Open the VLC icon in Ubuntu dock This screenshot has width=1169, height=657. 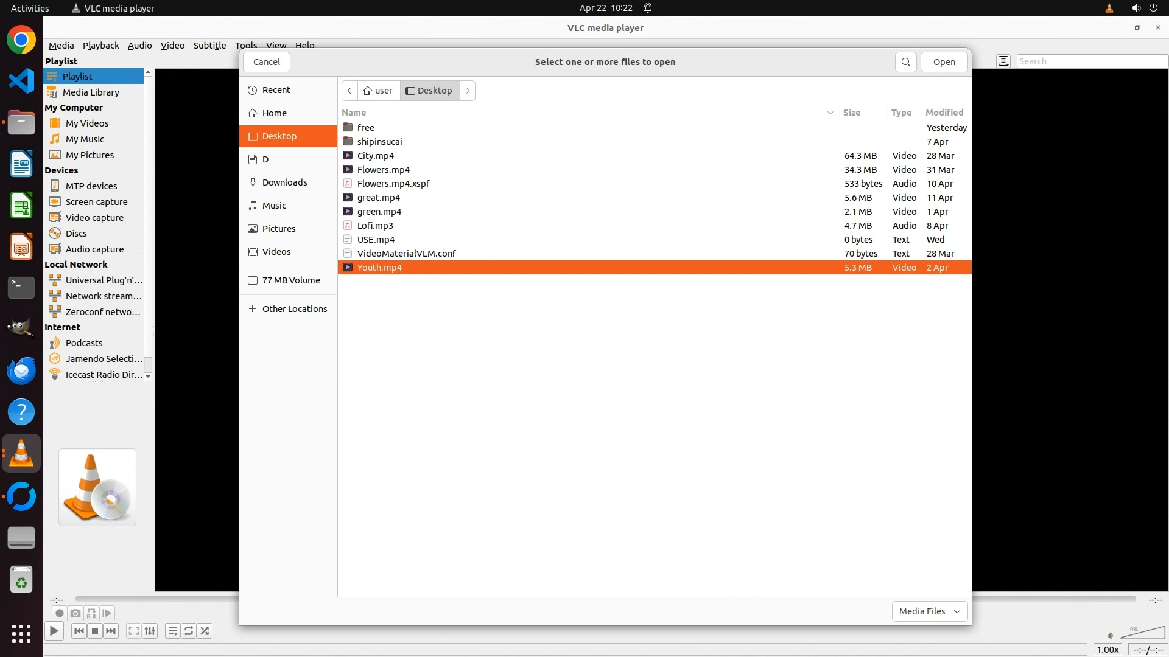(x=21, y=454)
